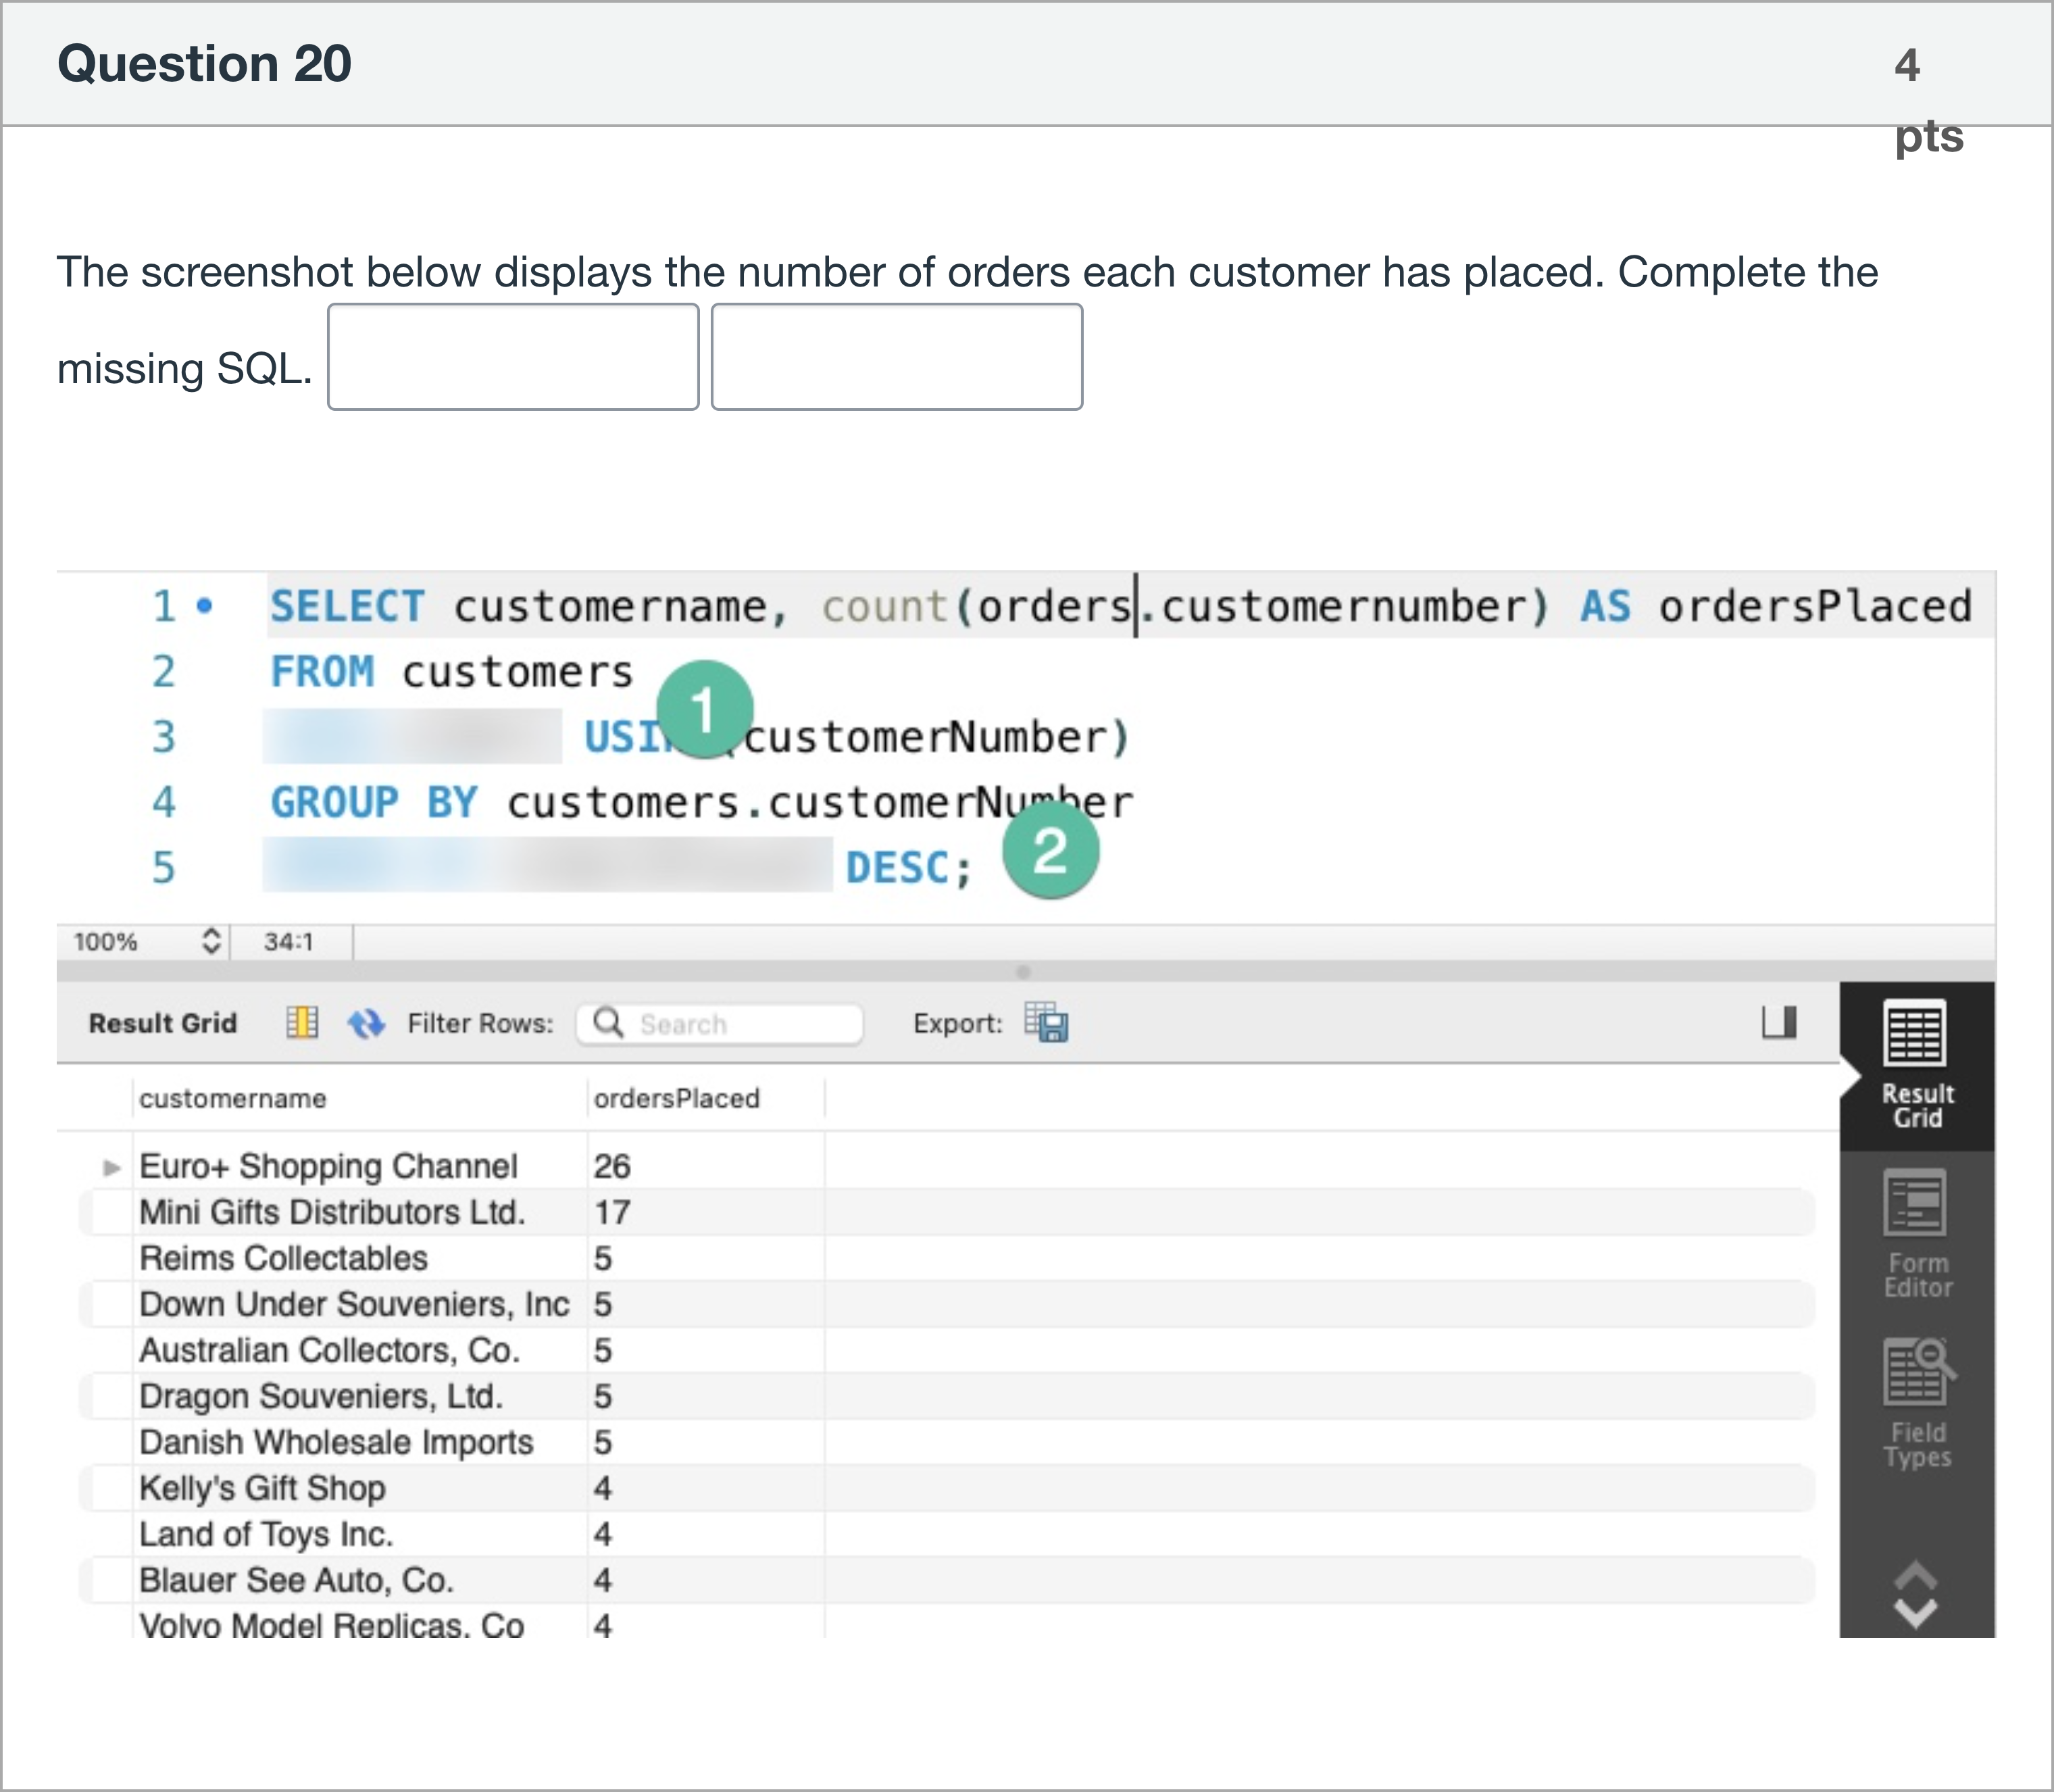The width and height of the screenshot is (2054, 1792).
Task: Click the Filter Rows search field
Action: tap(720, 1024)
